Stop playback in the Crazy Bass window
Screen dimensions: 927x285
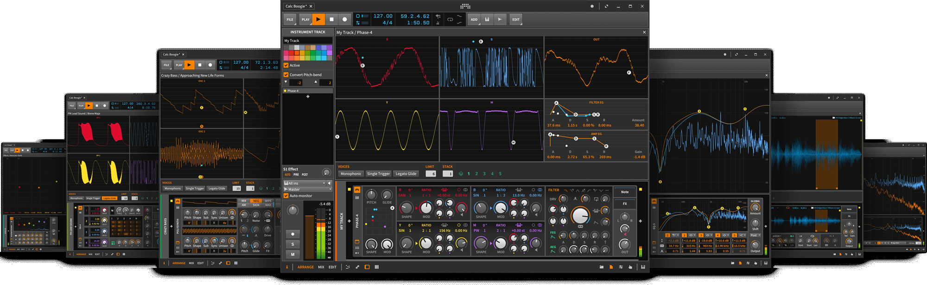200,65
